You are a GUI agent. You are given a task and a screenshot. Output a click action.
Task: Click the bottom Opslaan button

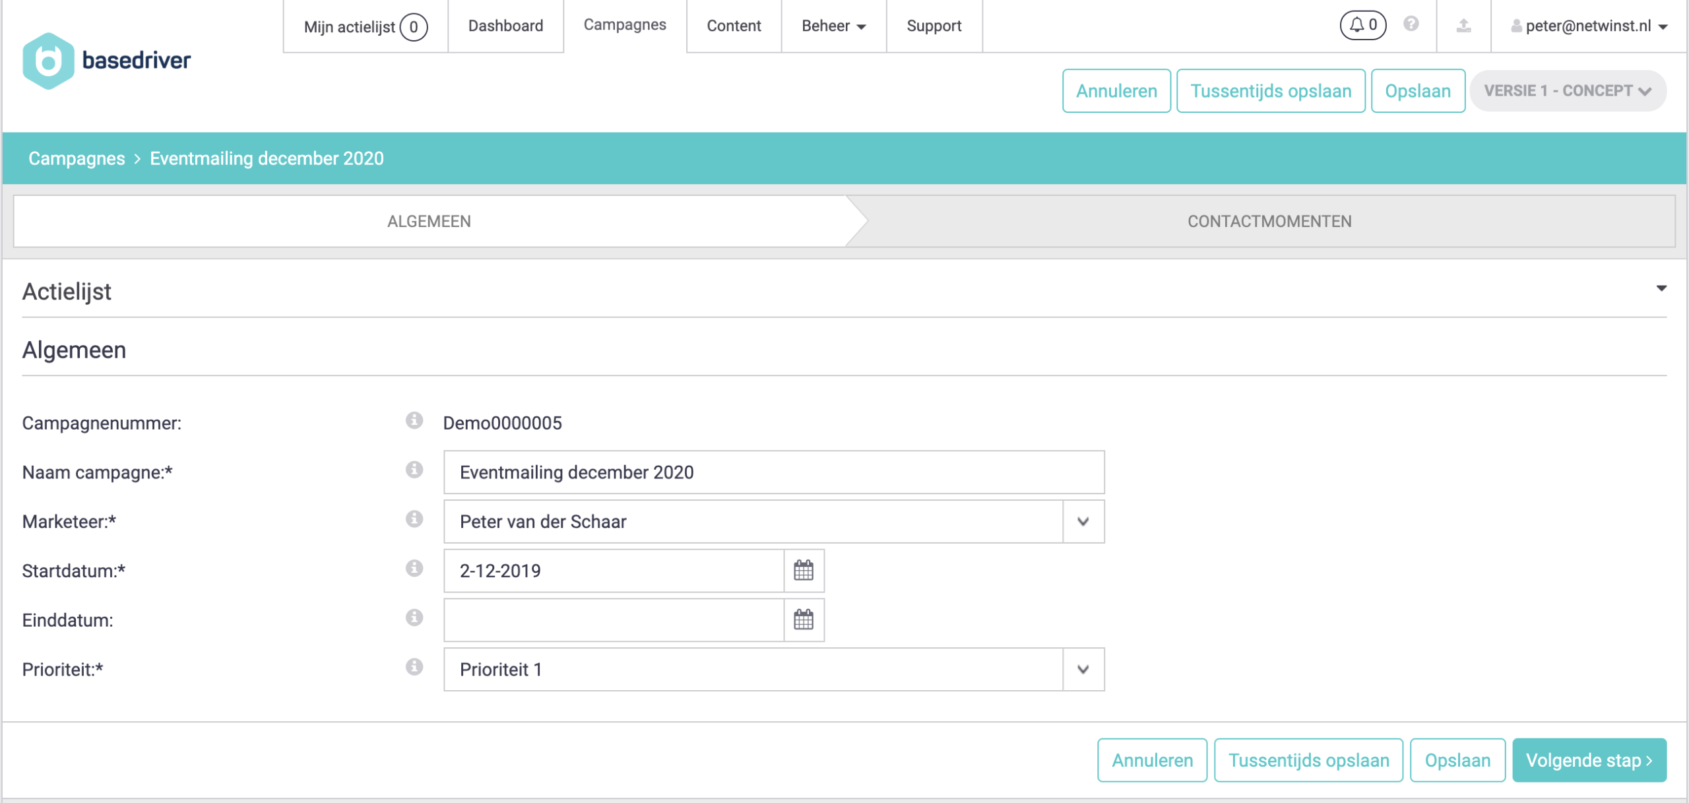(1457, 760)
